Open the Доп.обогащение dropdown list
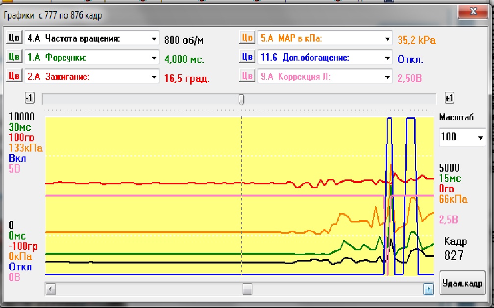494x308 pixels. pyautogui.click(x=388, y=58)
